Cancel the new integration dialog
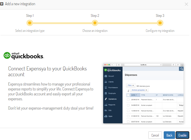The width and height of the screenshot is (191, 140). point(155,135)
